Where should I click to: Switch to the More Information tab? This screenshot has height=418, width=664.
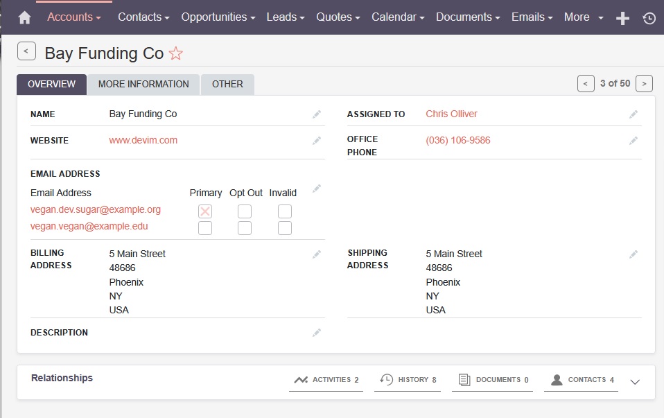[x=143, y=84]
